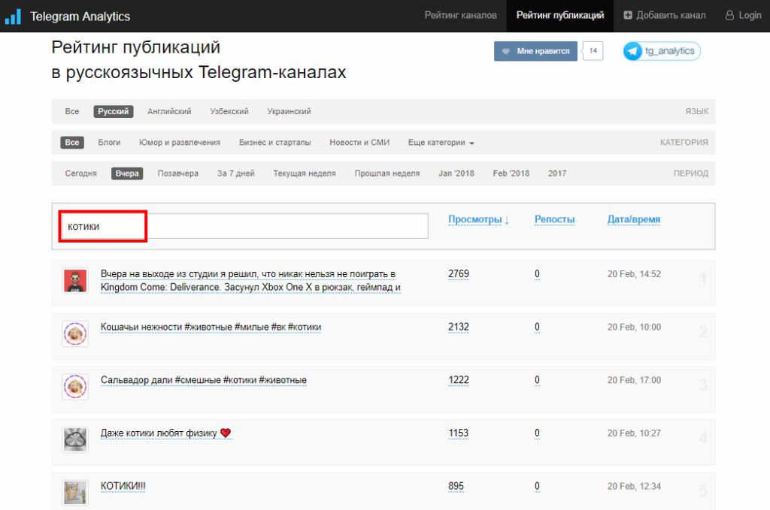Open 'Рейтинг каналов' navigation tab
This screenshot has height=510, width=770.
(460, 16)
